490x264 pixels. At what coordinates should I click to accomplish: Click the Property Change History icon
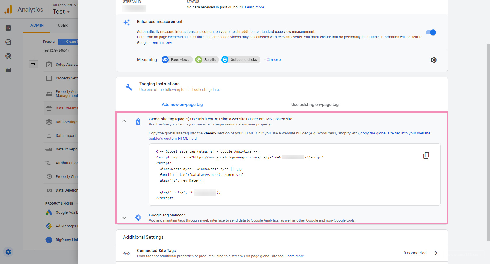[x=49, y=177]
